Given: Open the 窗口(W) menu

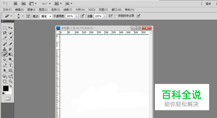Looking at the screenshot, I should click(116, 10).
